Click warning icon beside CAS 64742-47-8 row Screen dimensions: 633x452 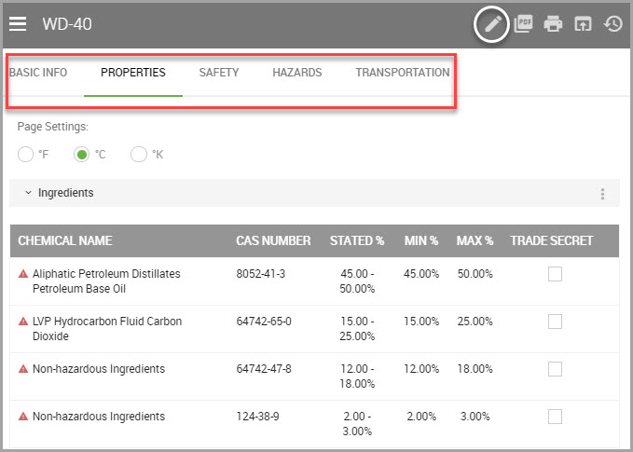pyautogui.click(x=23, y=369)
